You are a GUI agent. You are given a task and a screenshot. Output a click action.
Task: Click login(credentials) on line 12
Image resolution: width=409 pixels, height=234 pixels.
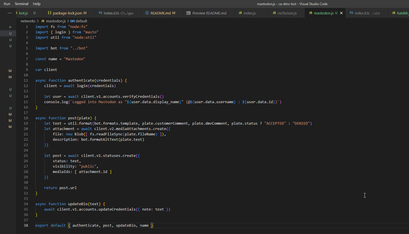pyautogui.click(x=96, y=86)
